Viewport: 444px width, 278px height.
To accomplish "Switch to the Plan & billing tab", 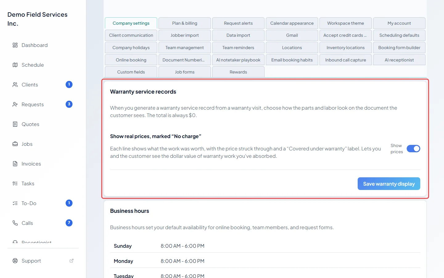I will pyautogui.click(x=185, y=23).
